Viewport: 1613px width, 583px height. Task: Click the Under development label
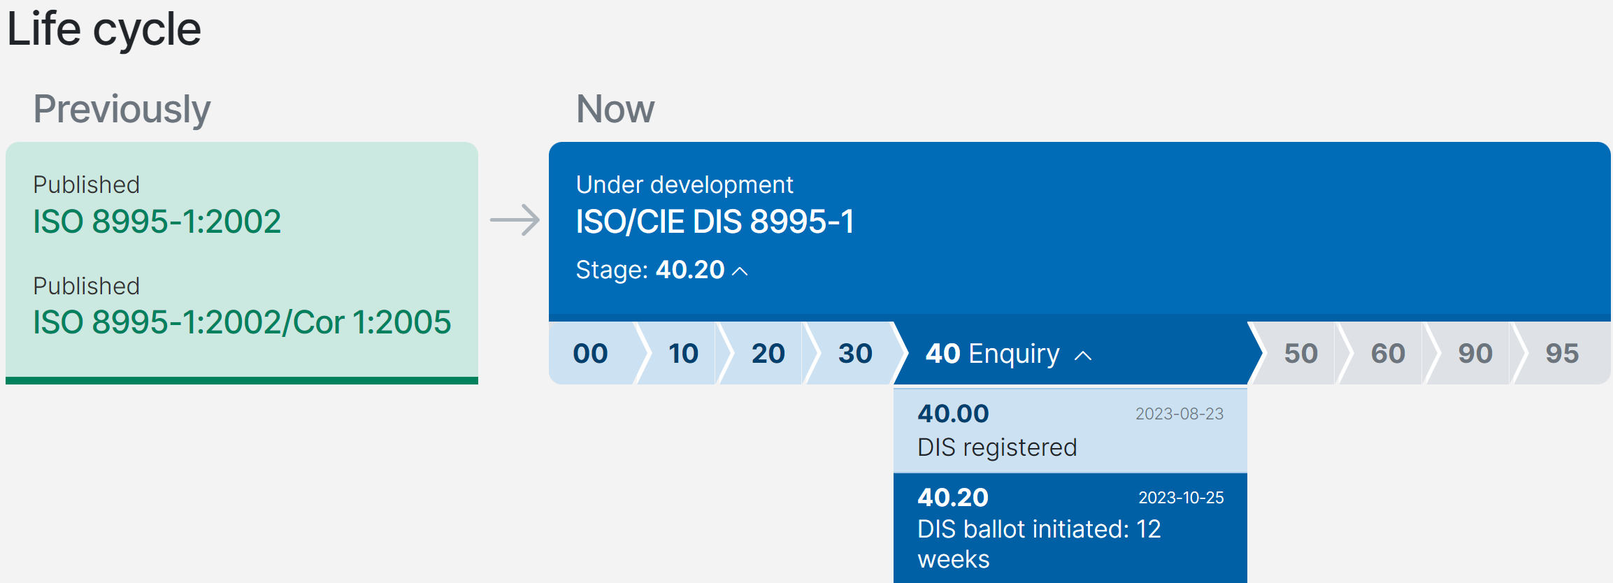pyautogui.click(x=684, y=185)
